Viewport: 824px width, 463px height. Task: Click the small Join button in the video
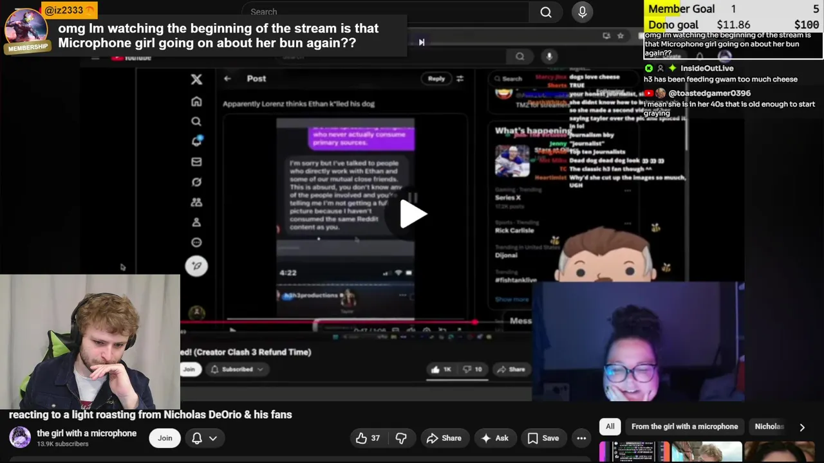[x=189, y=369]
